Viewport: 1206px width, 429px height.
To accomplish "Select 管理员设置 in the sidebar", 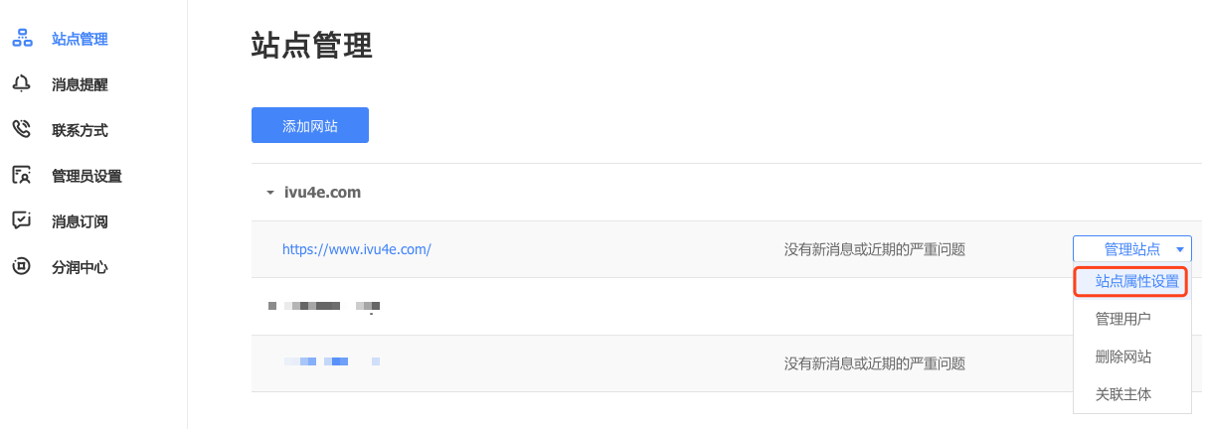I will (x=86, y=177).
